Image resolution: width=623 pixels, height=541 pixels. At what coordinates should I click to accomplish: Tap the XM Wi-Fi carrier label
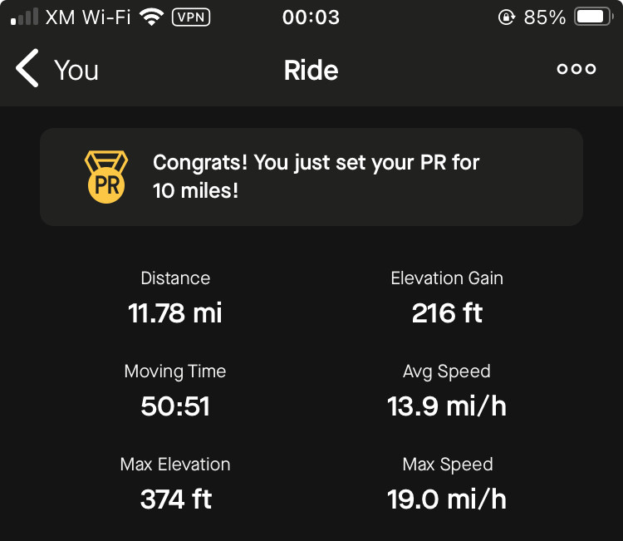click(88, 17)
